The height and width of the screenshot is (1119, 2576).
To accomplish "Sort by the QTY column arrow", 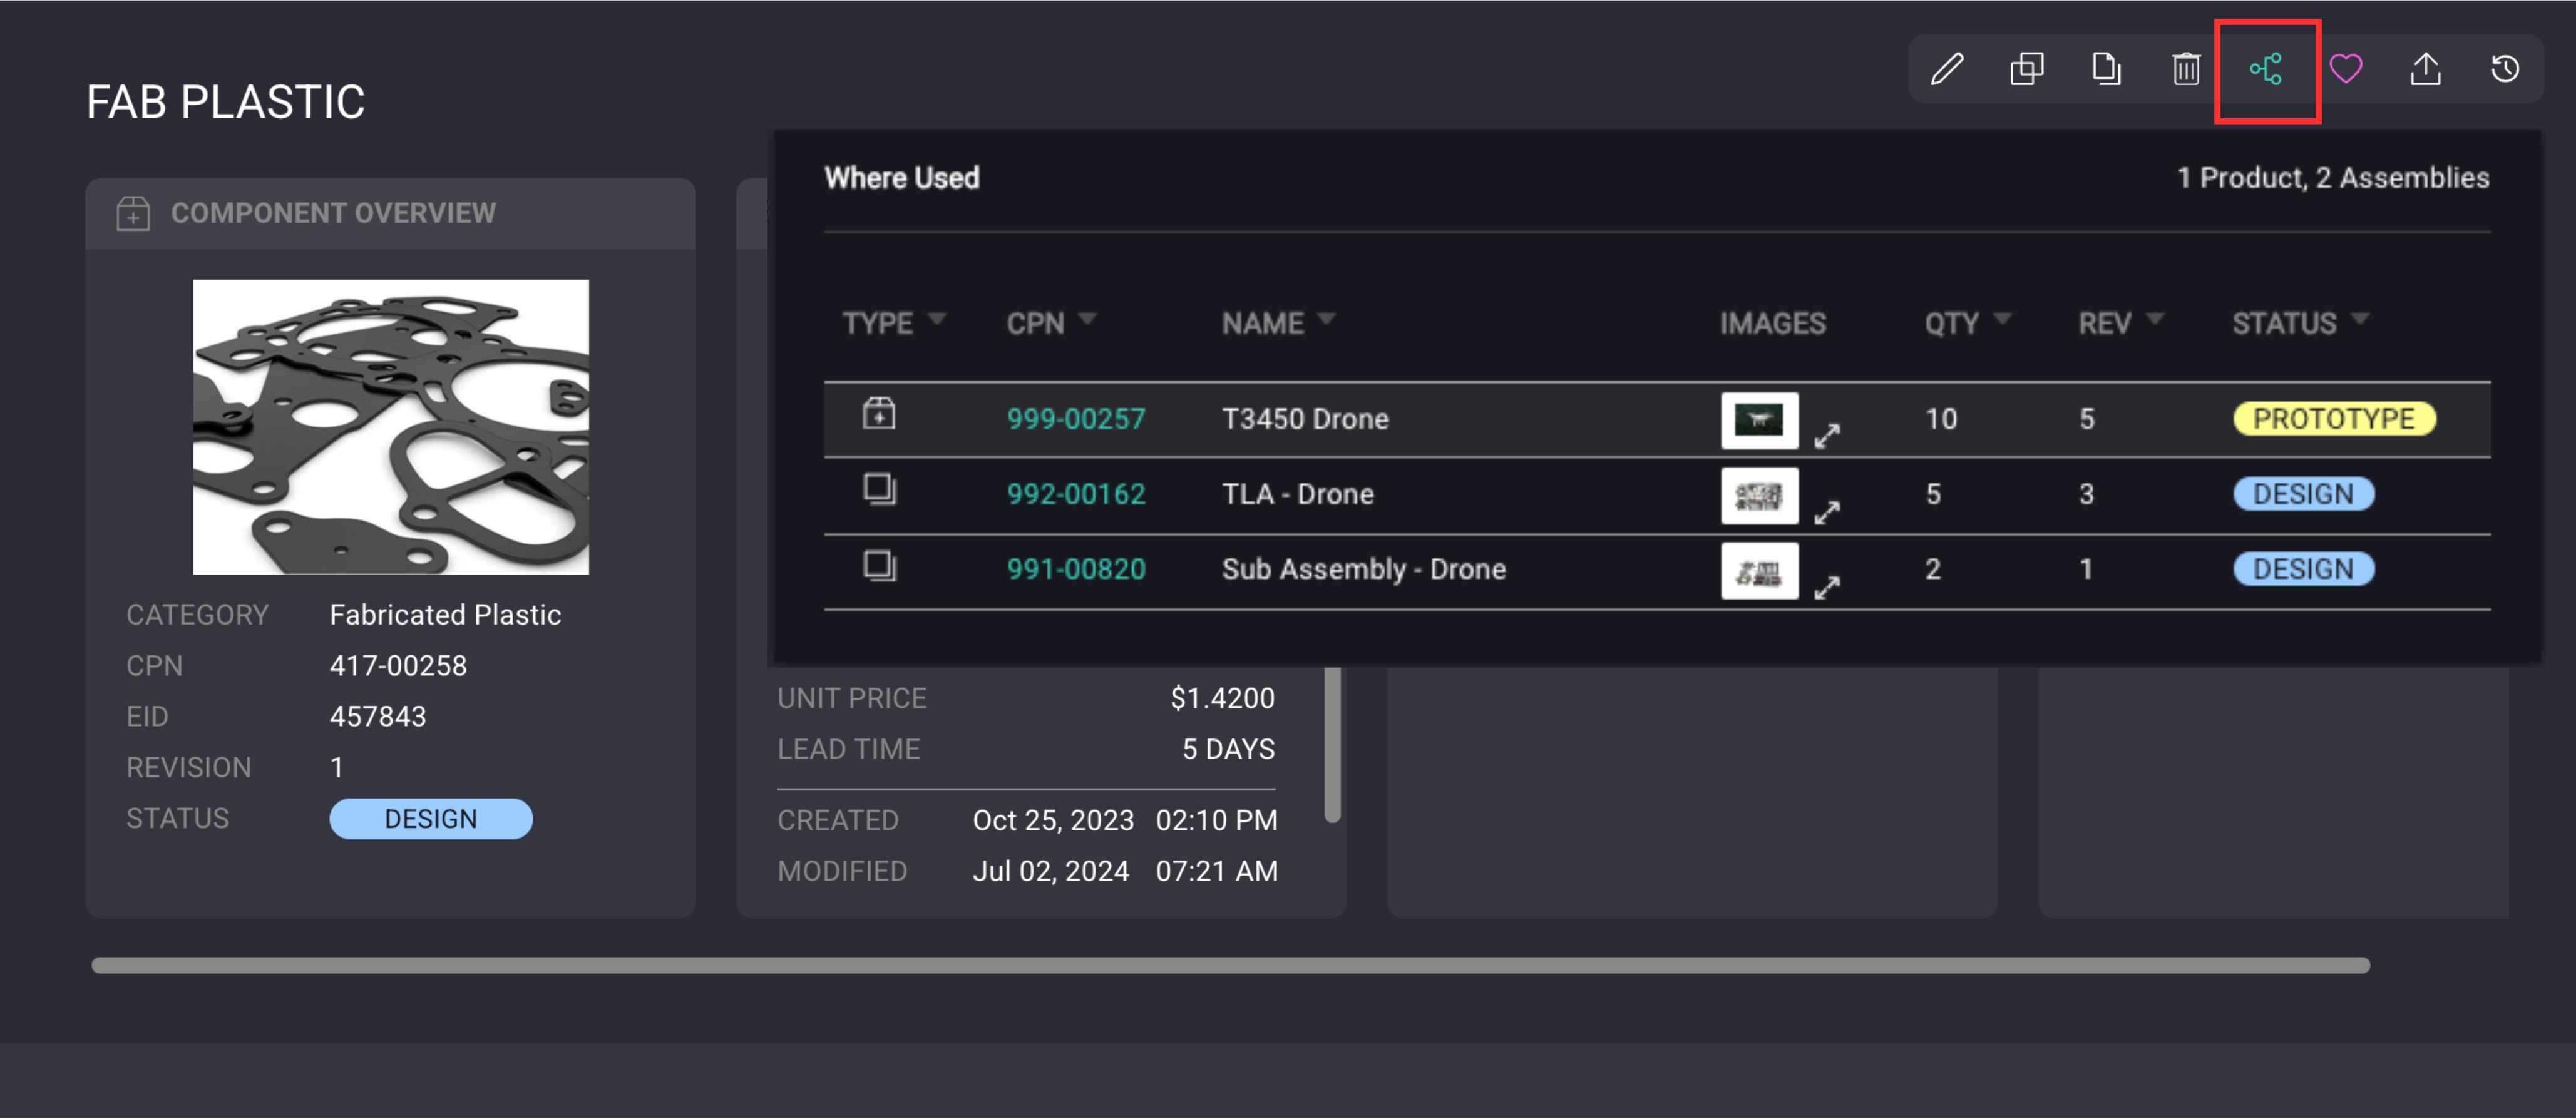I will click(2002, 319).
